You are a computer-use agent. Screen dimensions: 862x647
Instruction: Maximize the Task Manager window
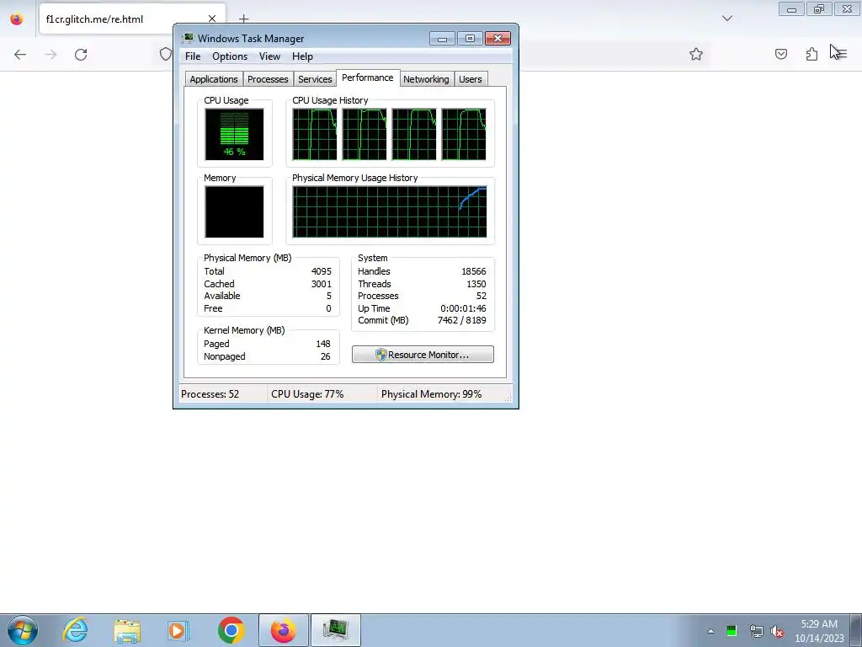point(470,39)
